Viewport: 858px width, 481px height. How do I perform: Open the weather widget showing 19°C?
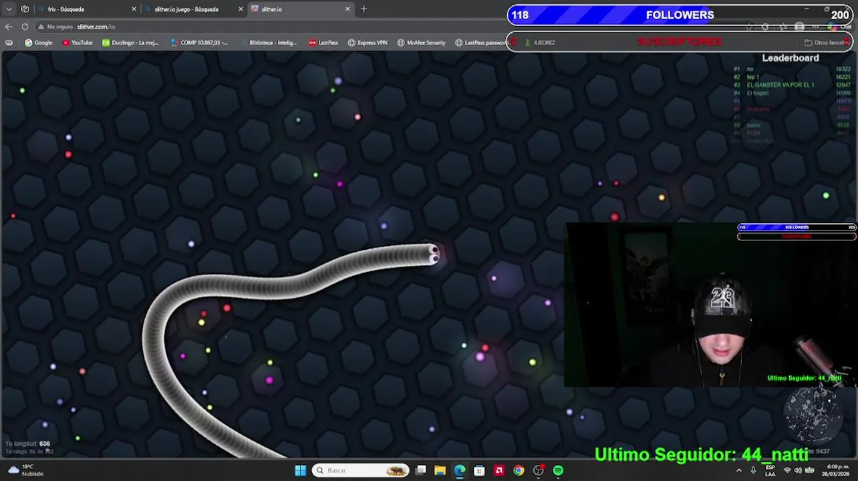click(x=25, y=470)
